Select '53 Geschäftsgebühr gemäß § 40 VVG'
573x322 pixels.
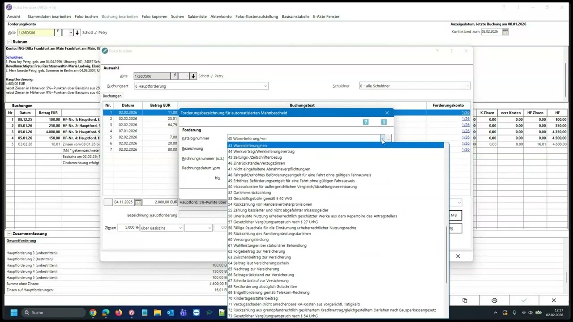coord(336,199)
